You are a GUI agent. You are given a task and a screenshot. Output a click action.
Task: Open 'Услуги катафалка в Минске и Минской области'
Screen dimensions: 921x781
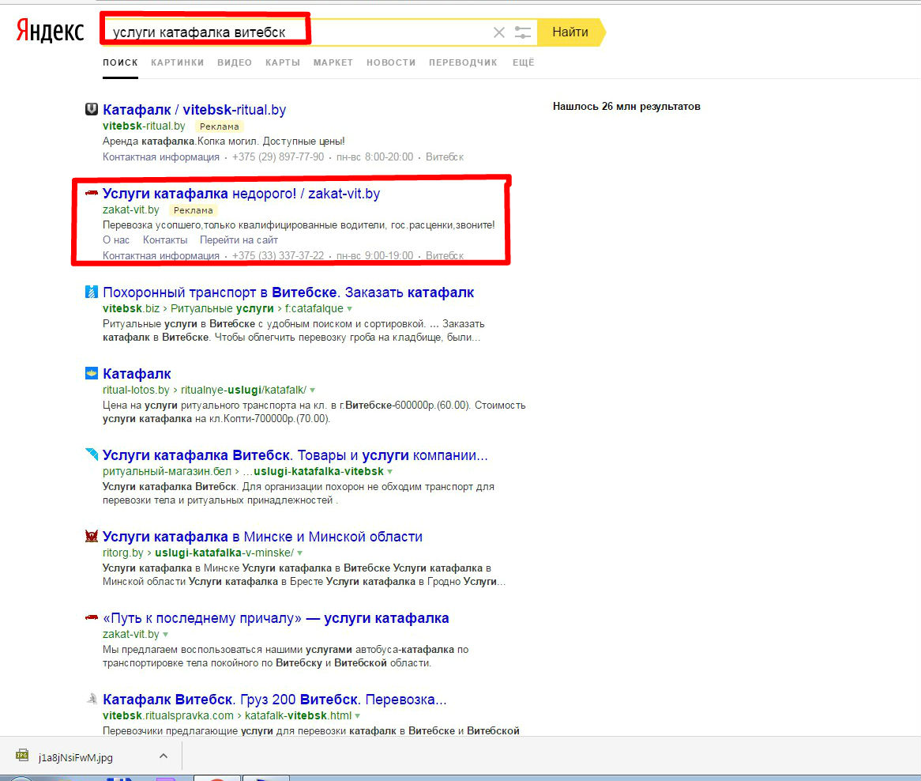(x=262, y=537)
